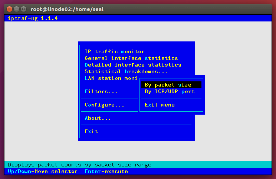Open the Configure... menu entry

coord(104,105)
